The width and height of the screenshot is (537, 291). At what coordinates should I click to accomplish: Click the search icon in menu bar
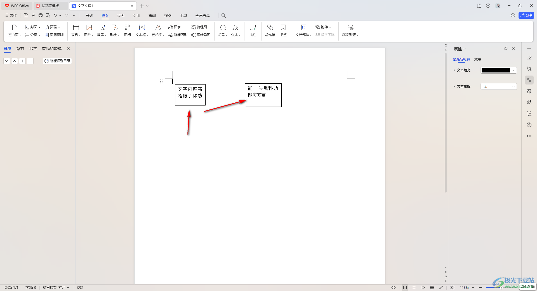tap(223, 15)
